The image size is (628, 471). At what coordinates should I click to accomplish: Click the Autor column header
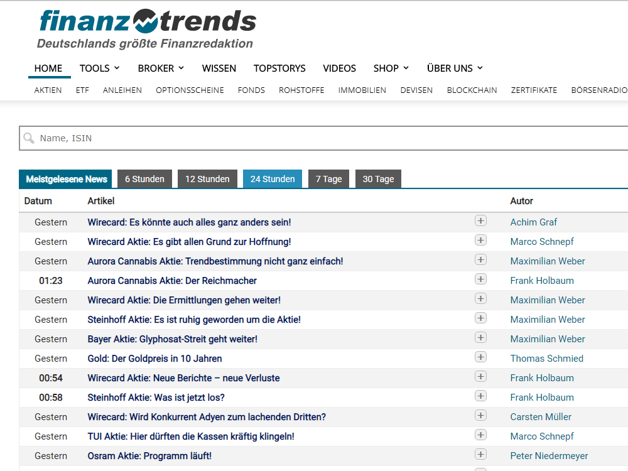point(521,201)
